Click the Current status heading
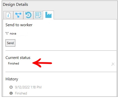This screenshot has height=98, width=118. point(18,58)
